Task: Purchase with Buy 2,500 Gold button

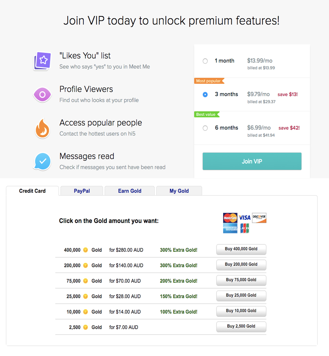Action: tap(241, 326)
